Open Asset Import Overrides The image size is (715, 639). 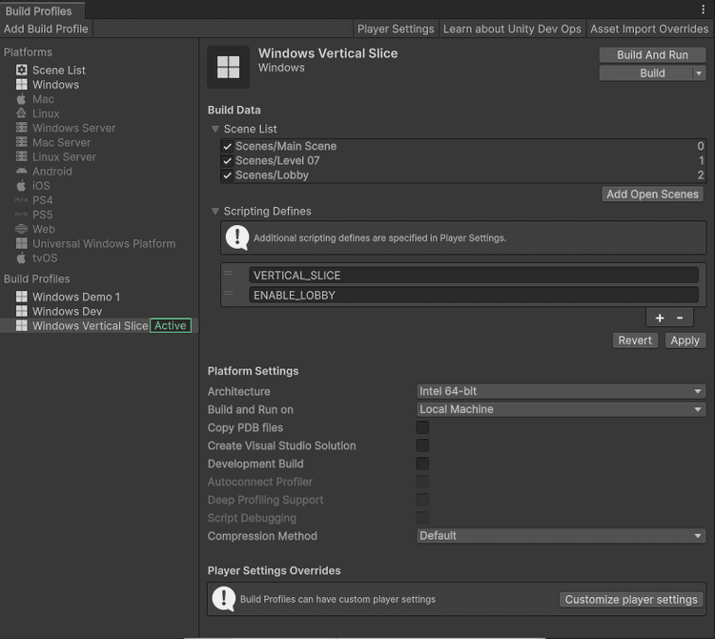click(649, 29)
